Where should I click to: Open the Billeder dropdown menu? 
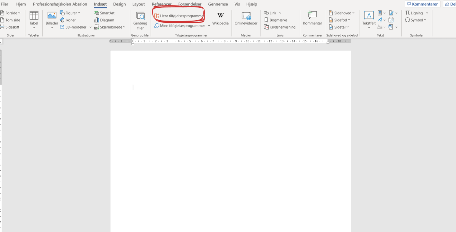[52, 28]
